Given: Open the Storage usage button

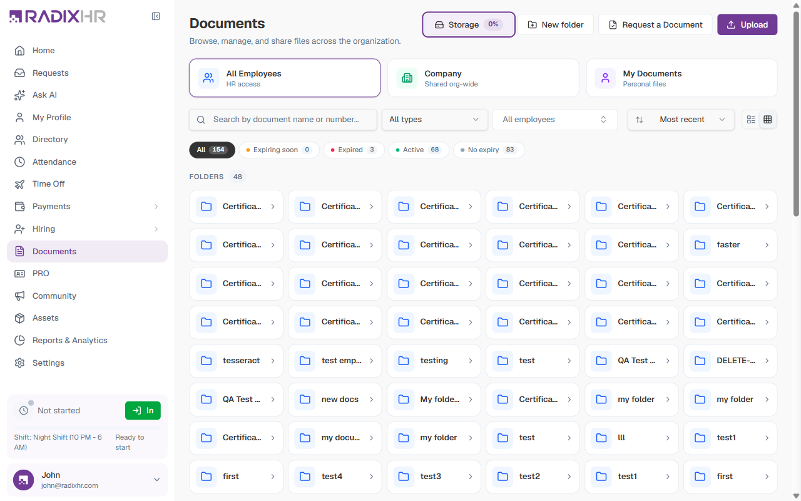Looking at the screenshot, I should 469,24.
